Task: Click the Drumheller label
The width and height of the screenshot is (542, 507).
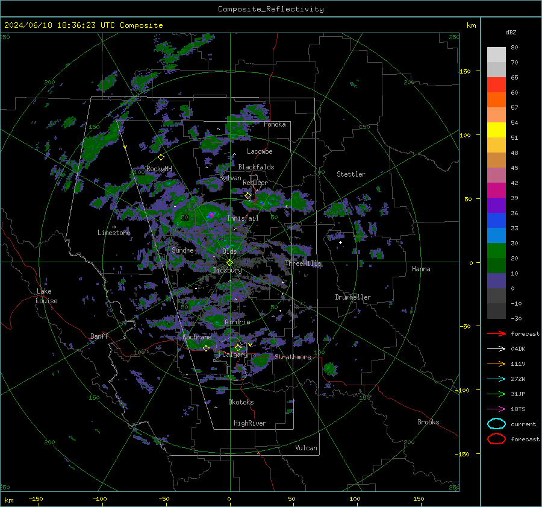Action: point(353,297)
